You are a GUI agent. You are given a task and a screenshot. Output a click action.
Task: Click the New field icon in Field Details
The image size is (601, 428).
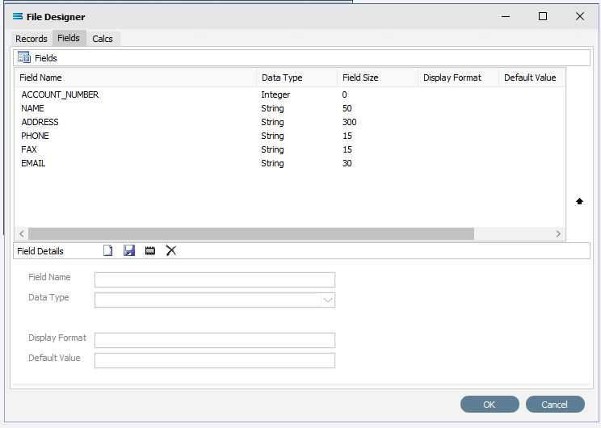[x=108, y=250]
